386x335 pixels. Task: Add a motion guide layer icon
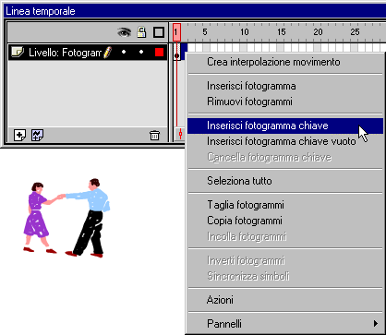tap(37, 135)
